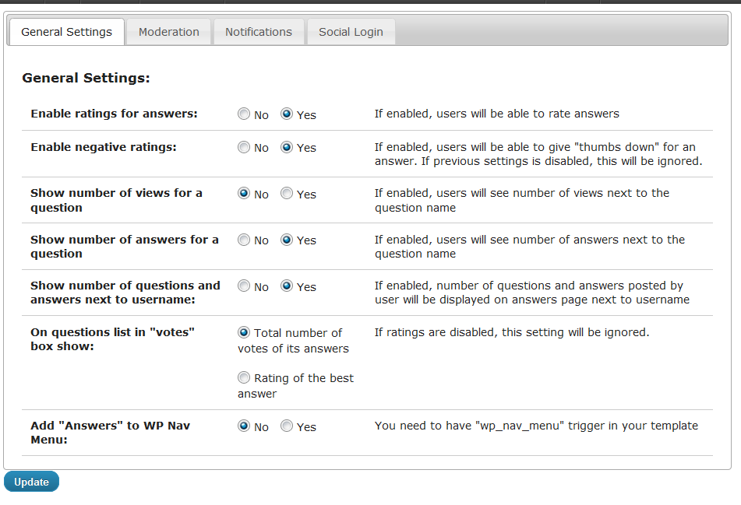This screenshot has height=505, width=741.
Task: Disable negative ratings with the No option
Action: coord(244,147)
